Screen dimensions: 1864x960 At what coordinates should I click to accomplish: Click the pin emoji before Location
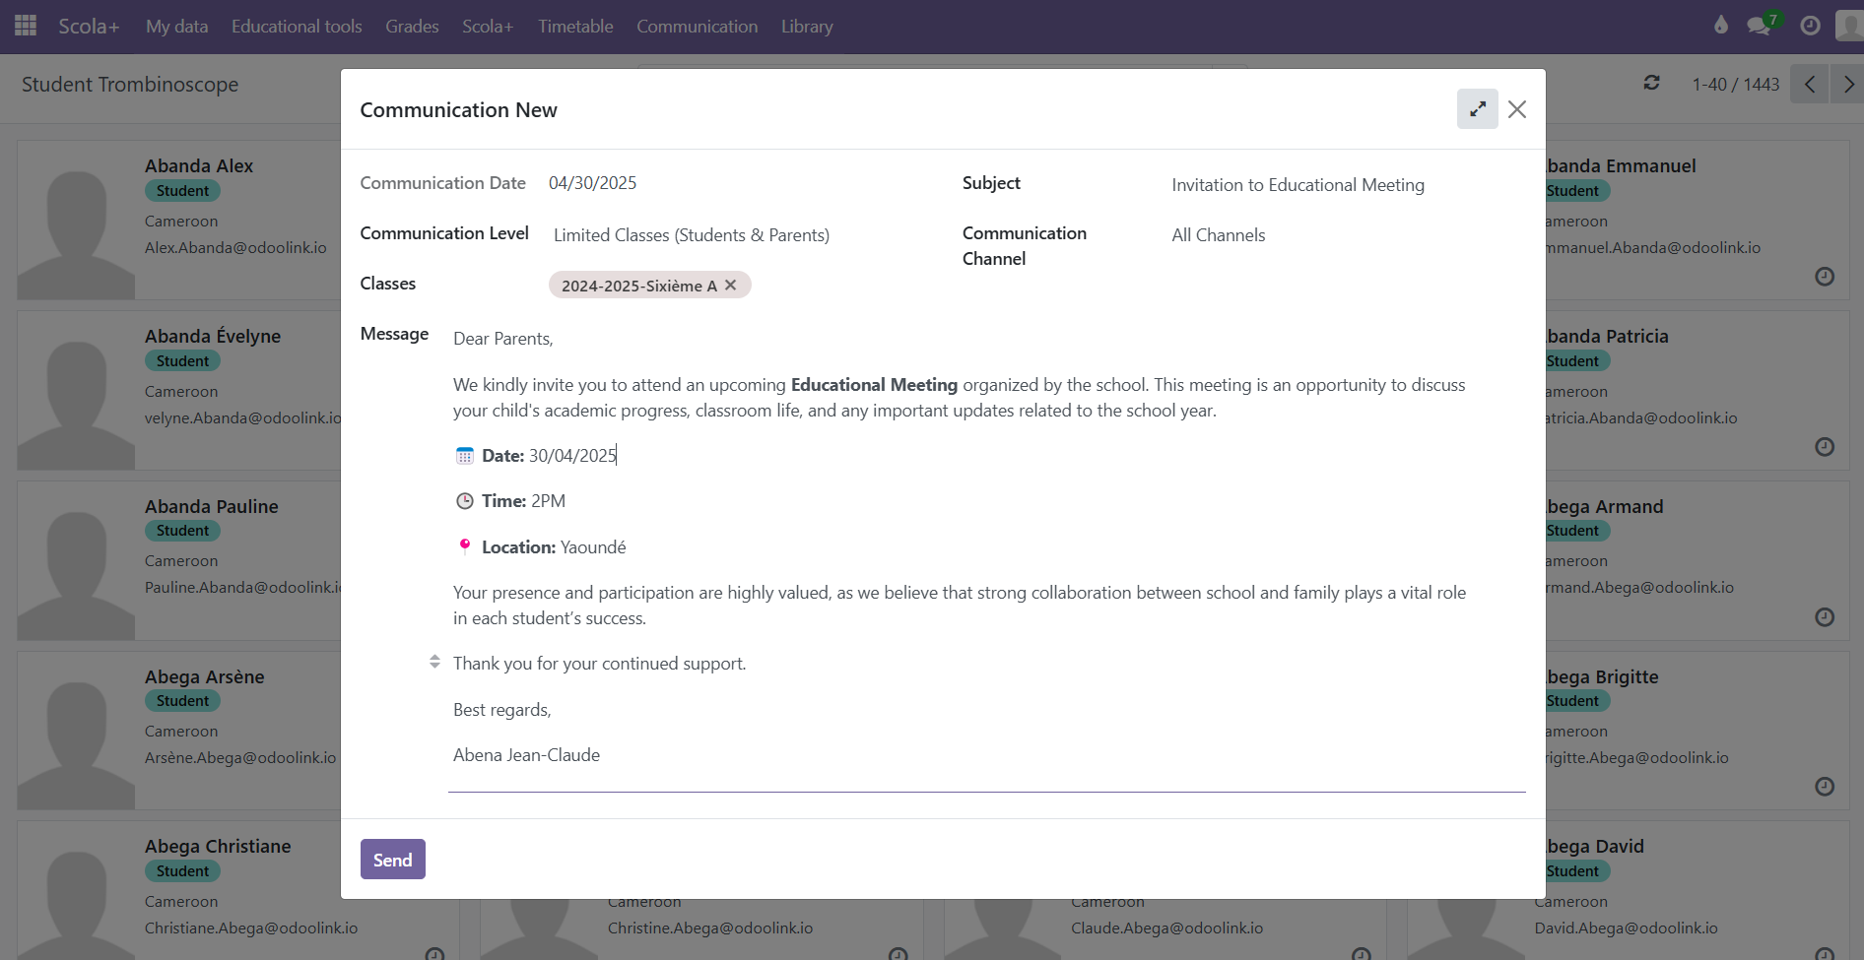click(465, 546)
